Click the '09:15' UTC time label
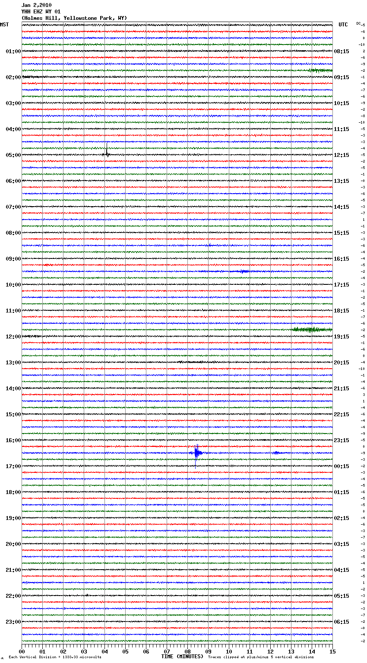367x663 pixels. (342, 77)
